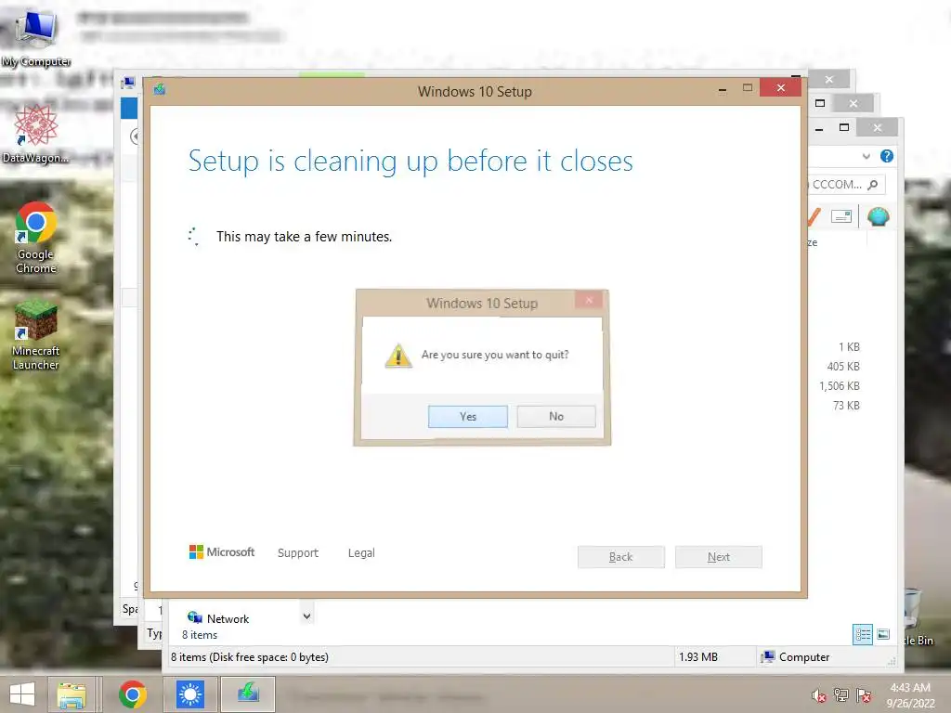Click the 1.93 MB status bar entry
Screen dimensions: 951x713
[x=698, y=657]
